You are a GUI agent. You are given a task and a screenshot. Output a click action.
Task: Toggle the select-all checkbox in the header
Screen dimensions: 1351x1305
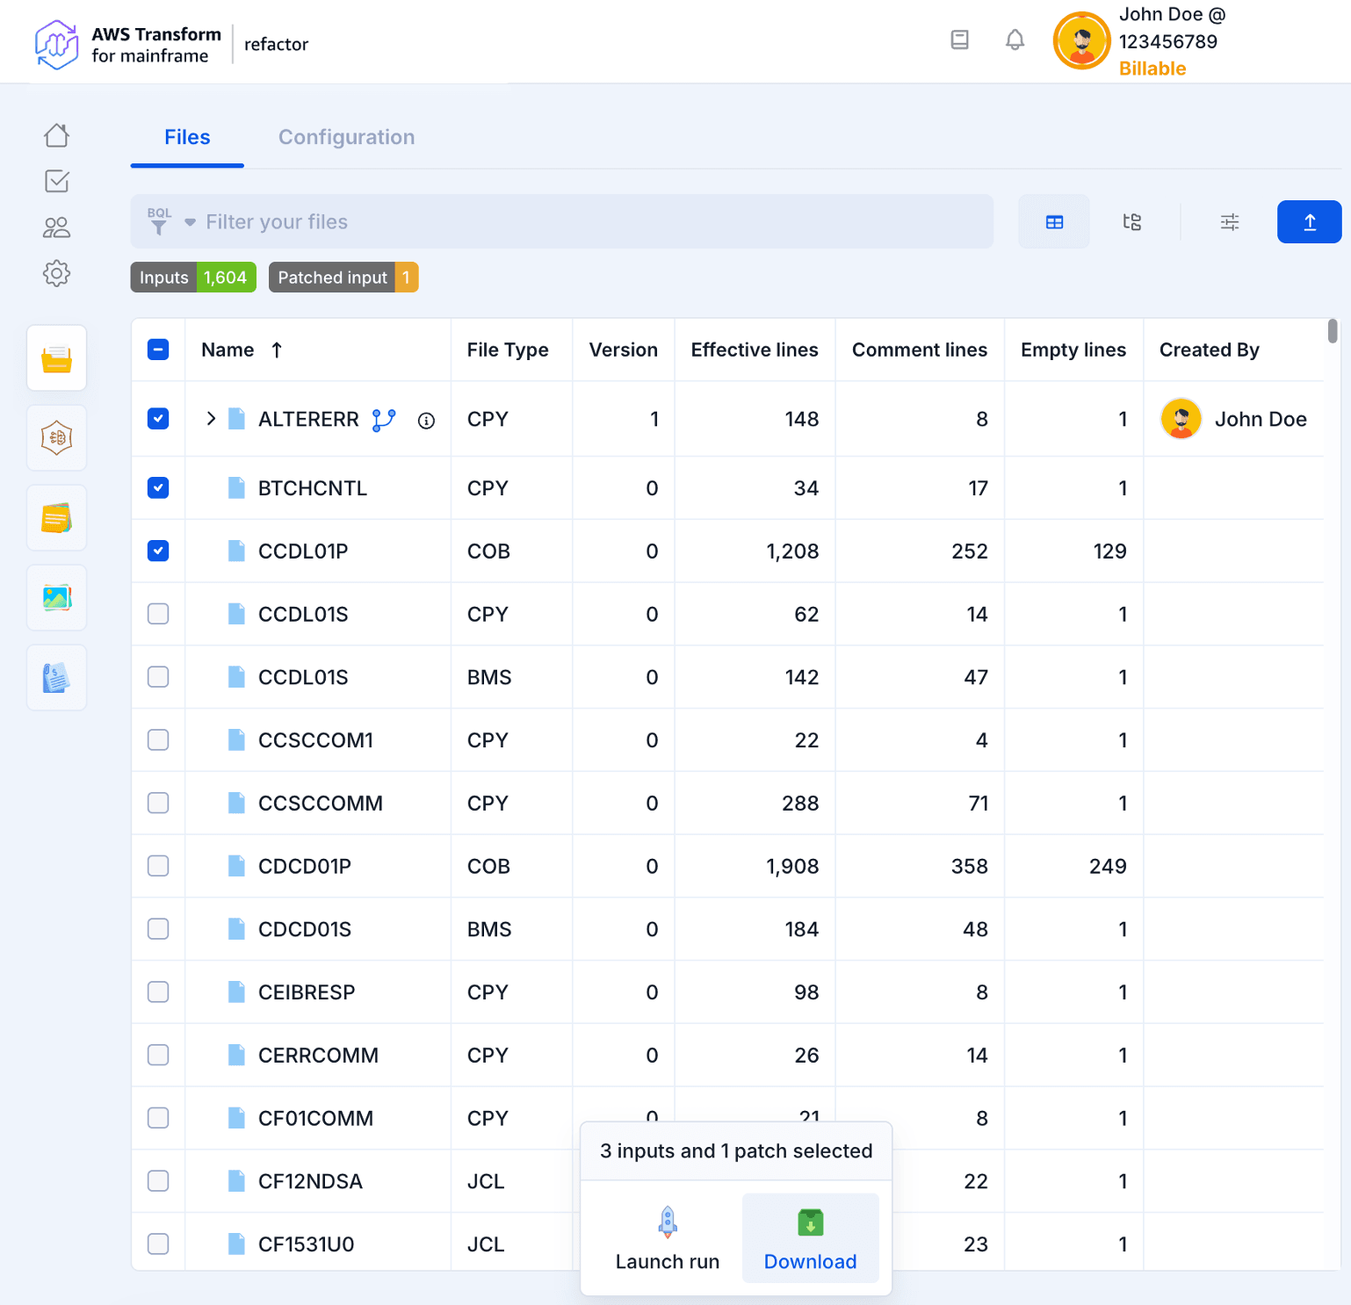pos(158,350)
